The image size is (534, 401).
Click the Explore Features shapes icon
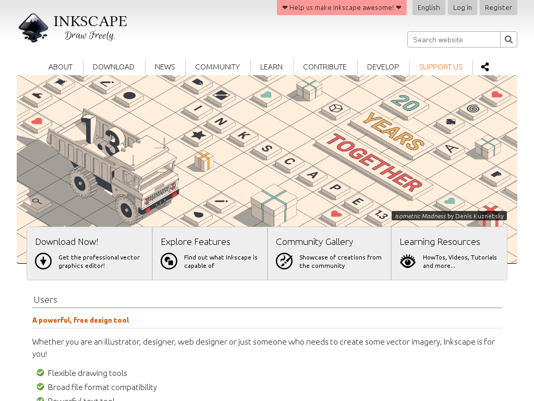169,261
